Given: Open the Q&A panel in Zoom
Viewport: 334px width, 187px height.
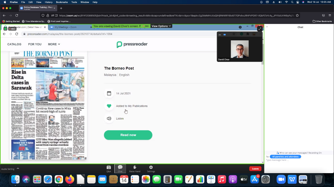Looking at the screenshot, I should pos(109,169).
